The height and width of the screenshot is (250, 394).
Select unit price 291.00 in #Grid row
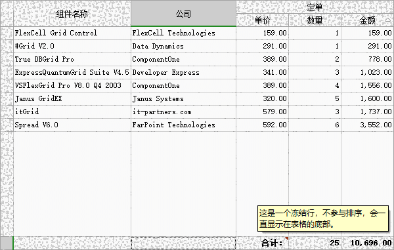click(x=262, y=46)
